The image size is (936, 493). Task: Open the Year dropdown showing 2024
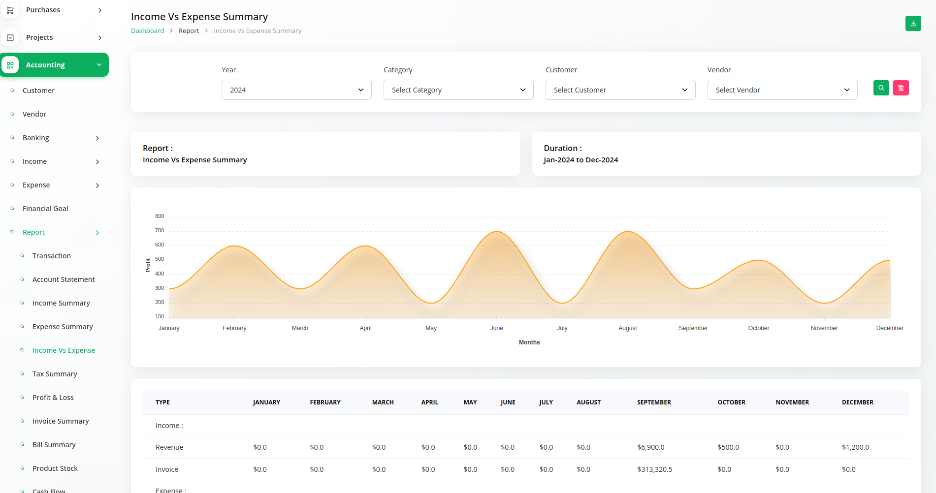tap(296, 90)
